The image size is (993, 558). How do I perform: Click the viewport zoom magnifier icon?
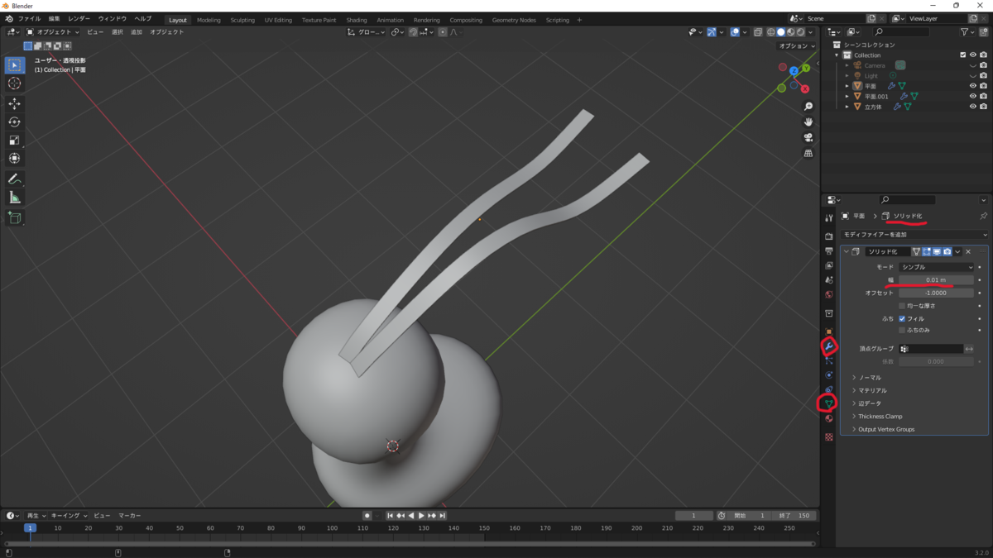[x=808, y=107]
